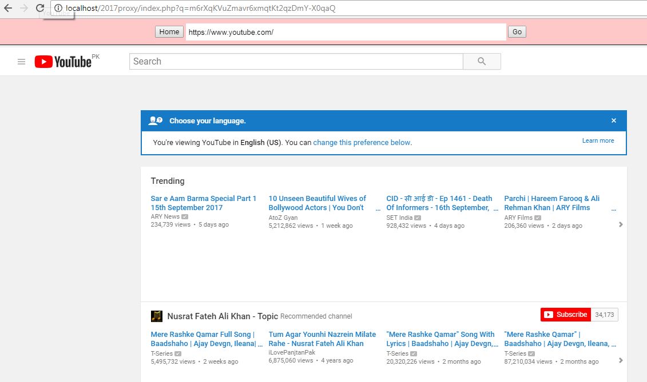Click the browser forward arrow
This screenshot has width=647, height=382.
pyautogui.click(x=24, y=8)
